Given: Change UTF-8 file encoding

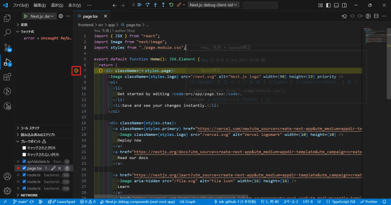Looking at the screenshot, I should [308, 202].
